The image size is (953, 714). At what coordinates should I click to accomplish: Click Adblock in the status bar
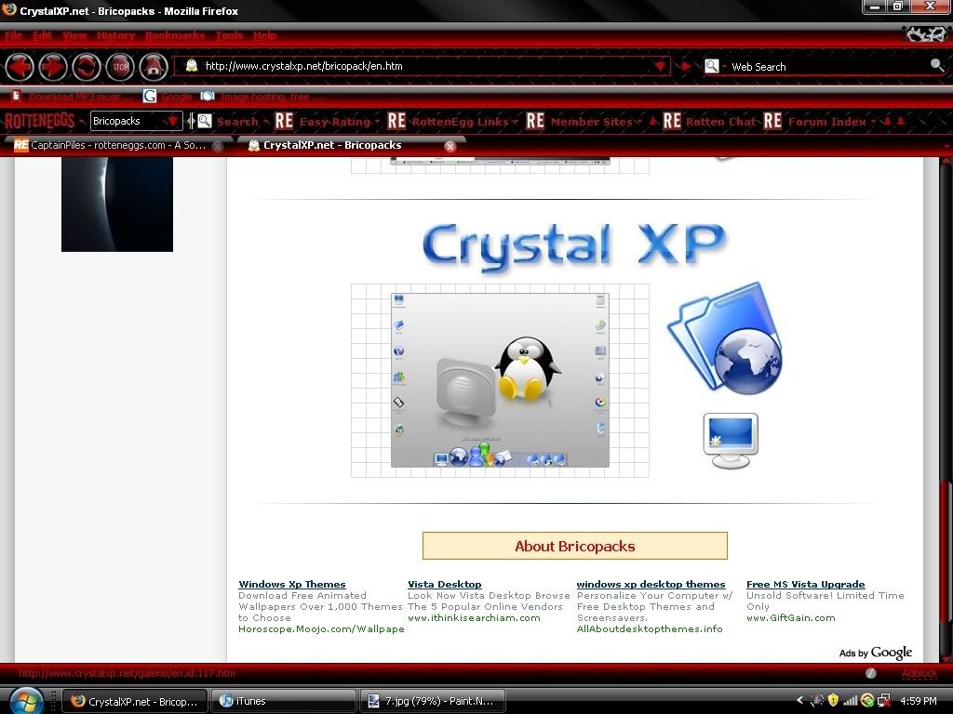[x=919, y=673]
